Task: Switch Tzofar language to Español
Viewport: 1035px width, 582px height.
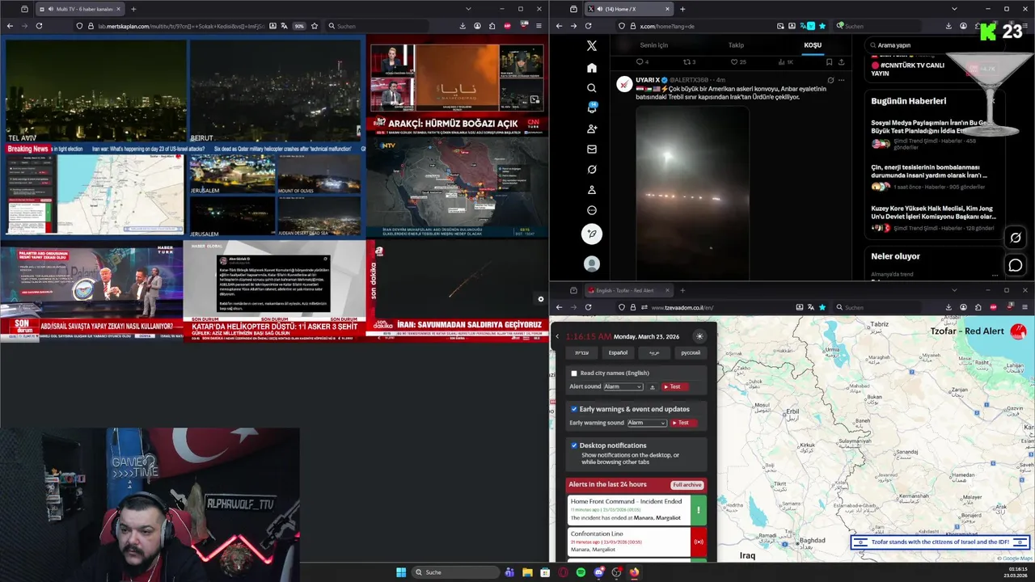Action: (x=618, y=352)
